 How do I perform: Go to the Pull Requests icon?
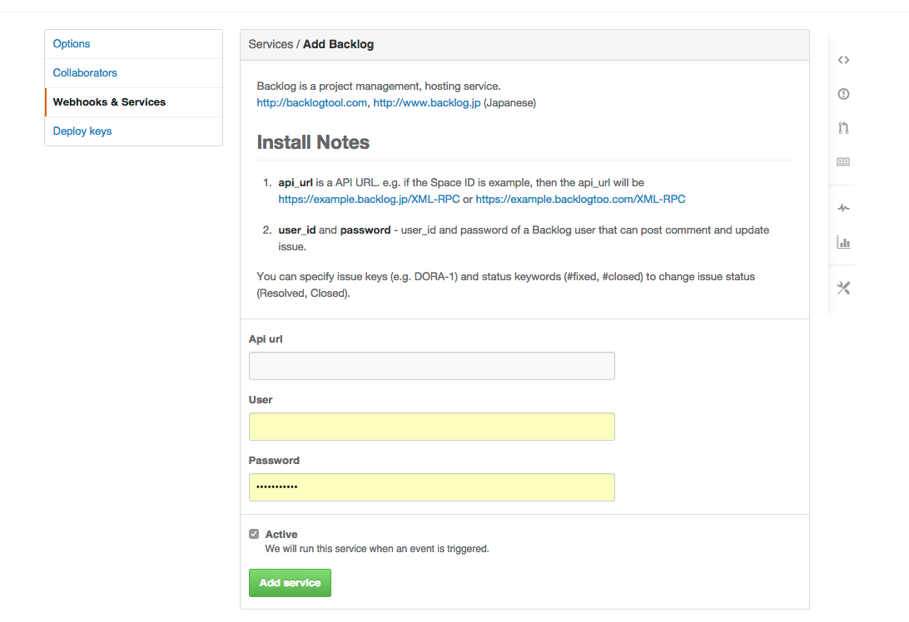pyautogui.click(x=843, y=128)
